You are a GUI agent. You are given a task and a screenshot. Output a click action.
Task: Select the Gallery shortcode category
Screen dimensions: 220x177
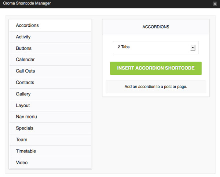[x=50, y=94]
